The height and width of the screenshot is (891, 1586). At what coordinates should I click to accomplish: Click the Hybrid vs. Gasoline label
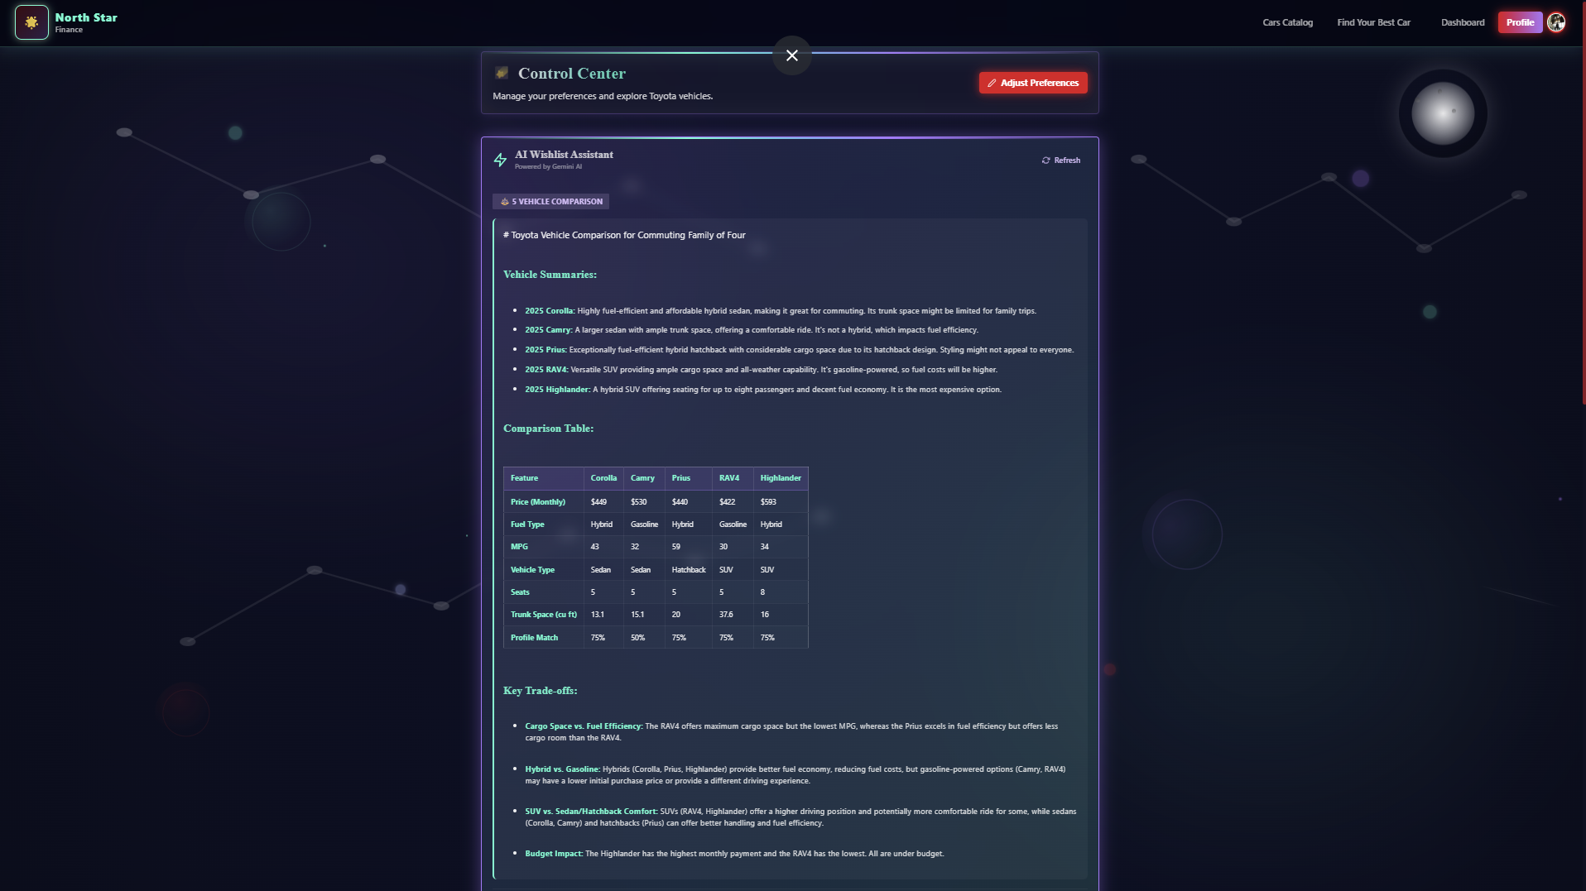tap(562, 769)
